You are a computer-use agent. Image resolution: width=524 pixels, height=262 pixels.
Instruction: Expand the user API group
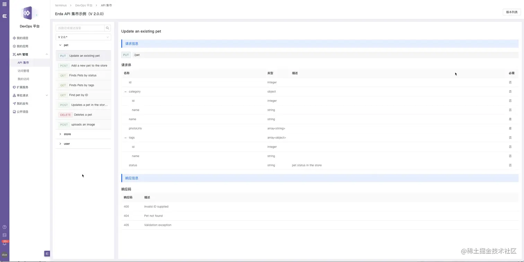pos(60,144)
